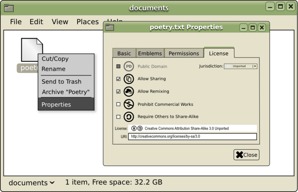Maximize the poetry.txt Properties dialog

253,28
